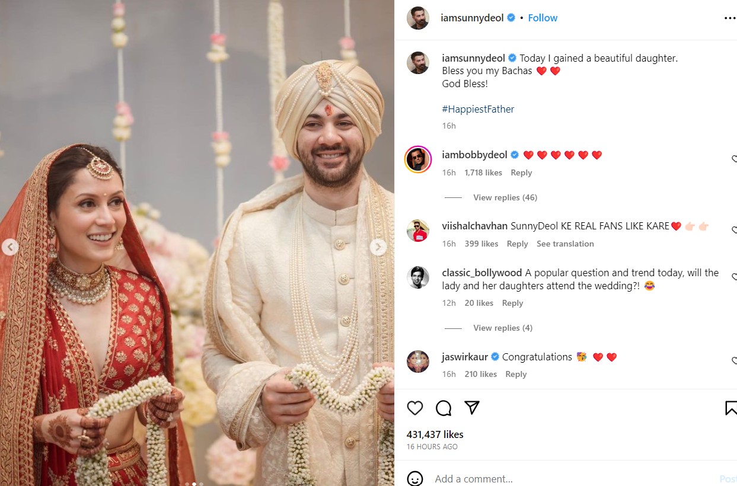Follow iamsunnydeol
This screenshot has width=737, height=486.
pyautogui.click(x=543, y=18)
